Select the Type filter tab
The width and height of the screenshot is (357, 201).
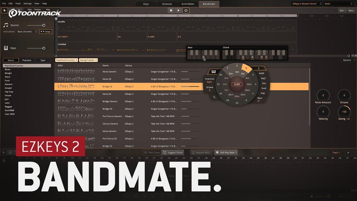(x=43, y=60)
